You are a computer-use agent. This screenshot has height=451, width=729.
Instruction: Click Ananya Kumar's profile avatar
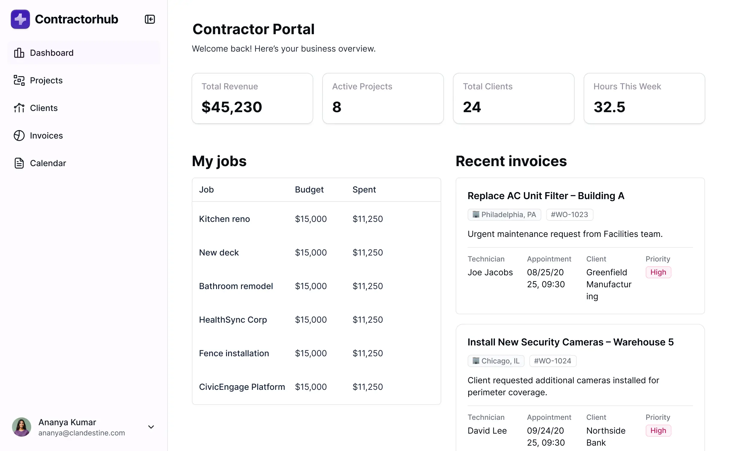(21, 427)
